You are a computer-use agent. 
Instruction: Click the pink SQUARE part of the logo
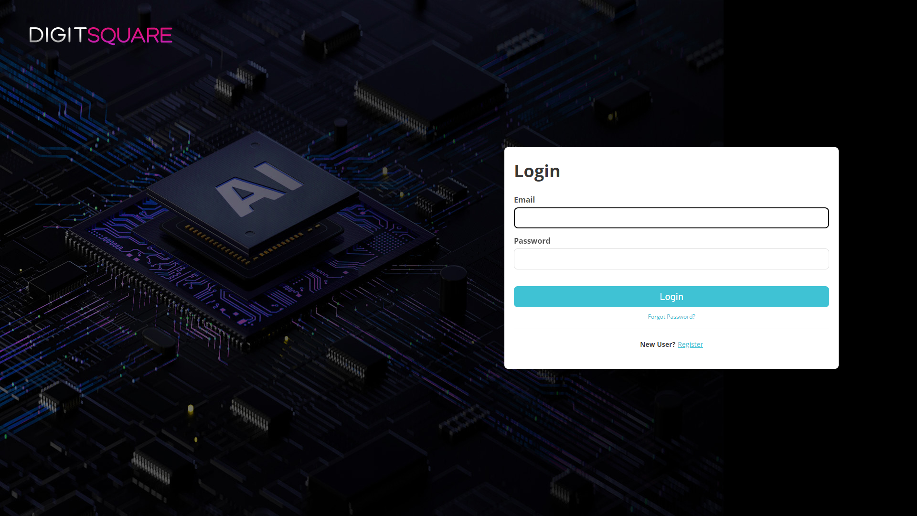130,35
